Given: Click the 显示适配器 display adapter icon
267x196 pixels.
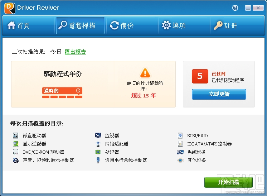Looking at the screenshot, I should coord(15,144).
